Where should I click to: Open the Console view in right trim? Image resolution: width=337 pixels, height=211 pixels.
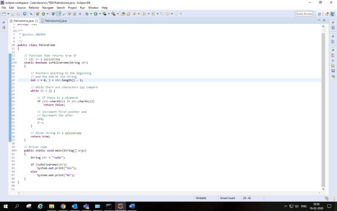pyautogui.click(x=333, y=71)
